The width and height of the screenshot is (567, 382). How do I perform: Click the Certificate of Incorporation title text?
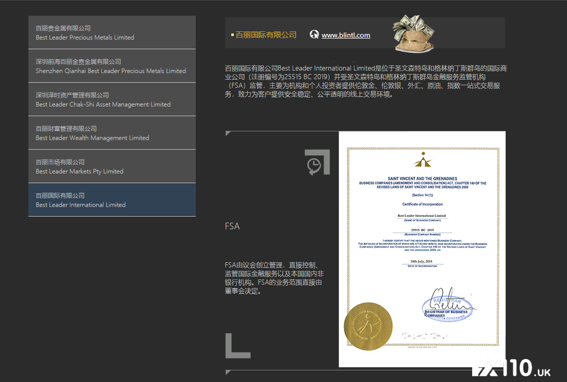[422, 204]
